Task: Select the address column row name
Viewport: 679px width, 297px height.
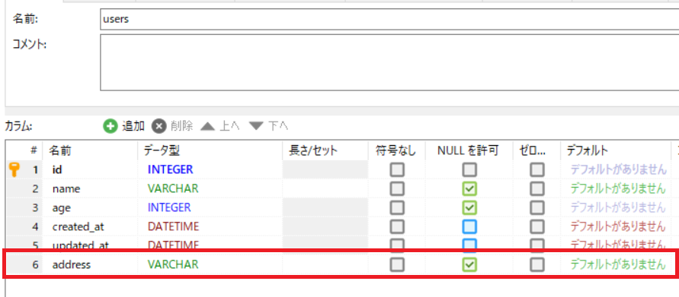Action: [x=72, y=264]
